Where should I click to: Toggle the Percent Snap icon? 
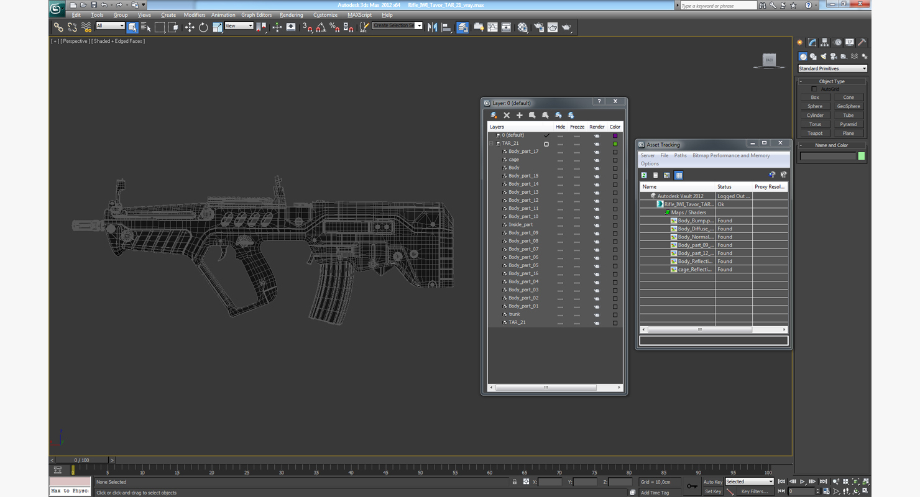pyautogui.click(x=334, y=27)
